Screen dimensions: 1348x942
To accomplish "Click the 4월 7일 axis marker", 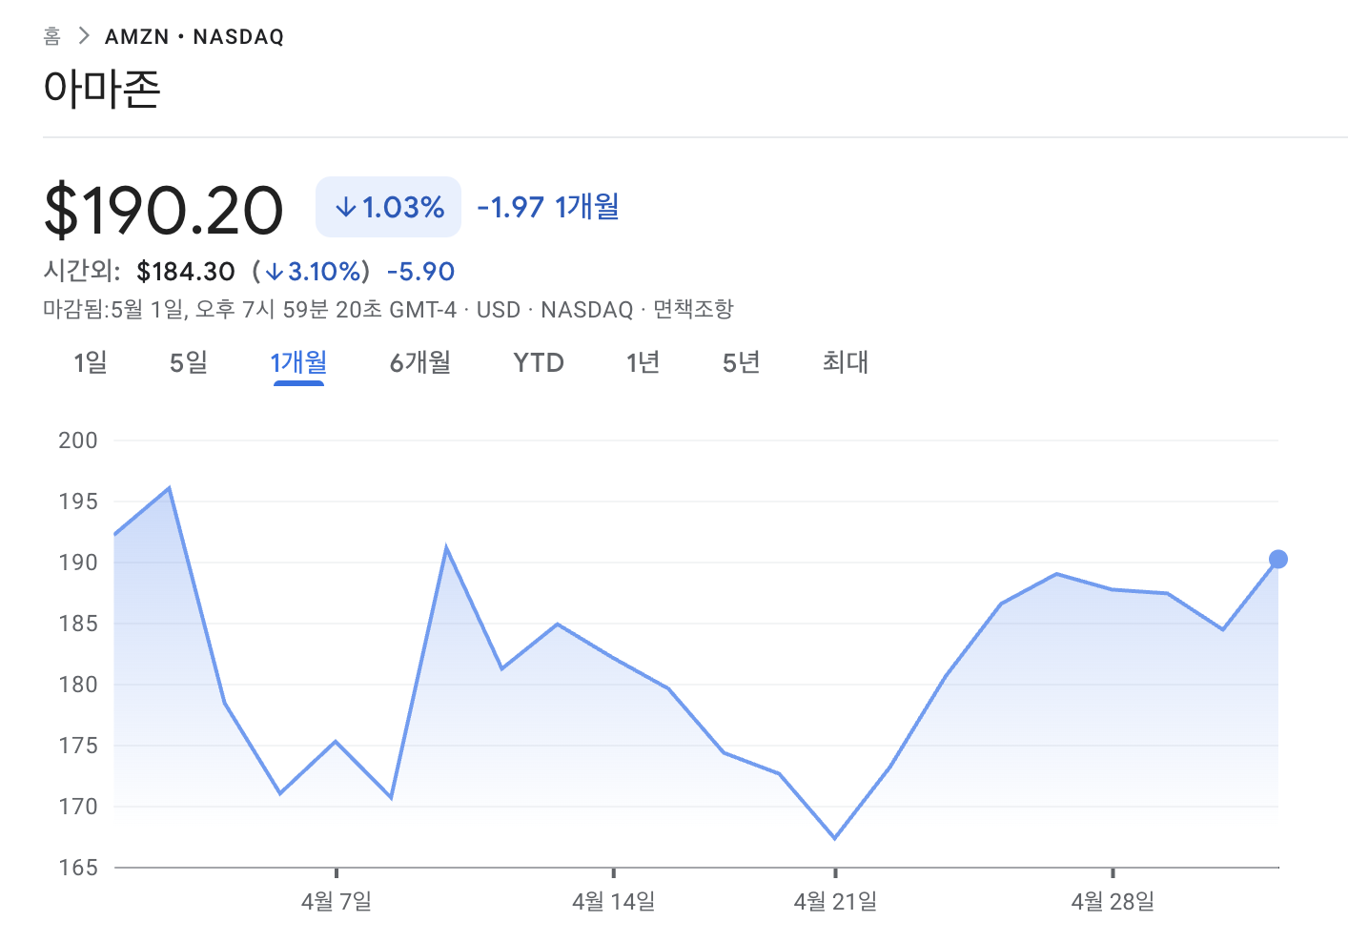I will (x=337, y=901).
